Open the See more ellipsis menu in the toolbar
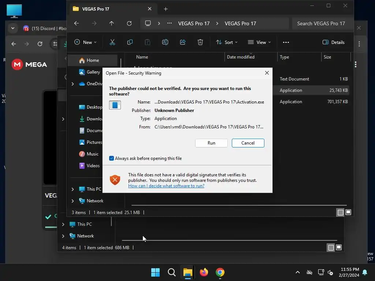This screenshot has height=281, width=375. [286, 42]
